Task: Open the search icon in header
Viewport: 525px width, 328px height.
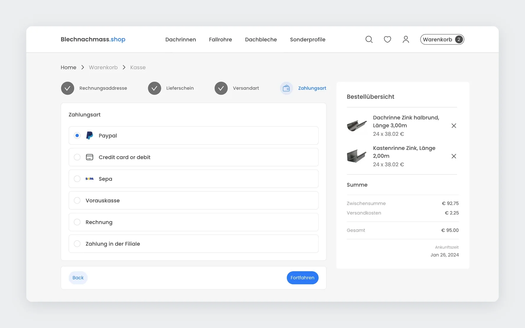Action: (369, 39)
